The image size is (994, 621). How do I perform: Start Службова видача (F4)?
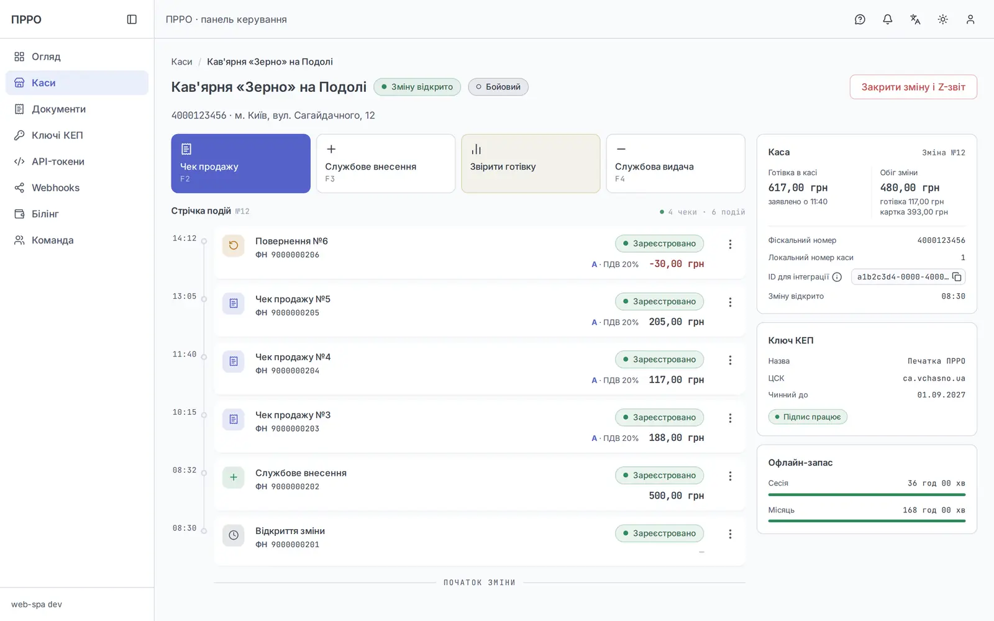(x=676, y=163)
